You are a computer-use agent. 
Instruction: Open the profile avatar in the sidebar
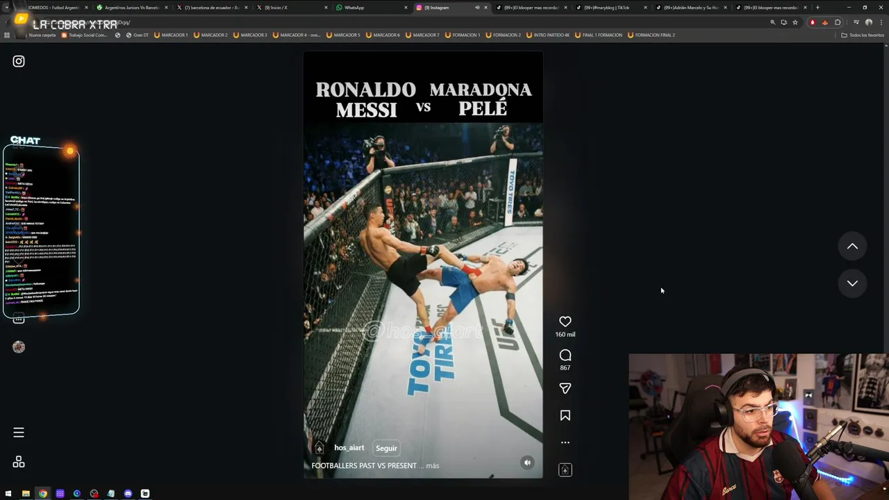point(19,347)
